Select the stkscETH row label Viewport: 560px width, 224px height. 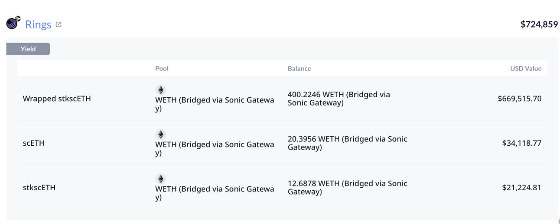(39, 188)
